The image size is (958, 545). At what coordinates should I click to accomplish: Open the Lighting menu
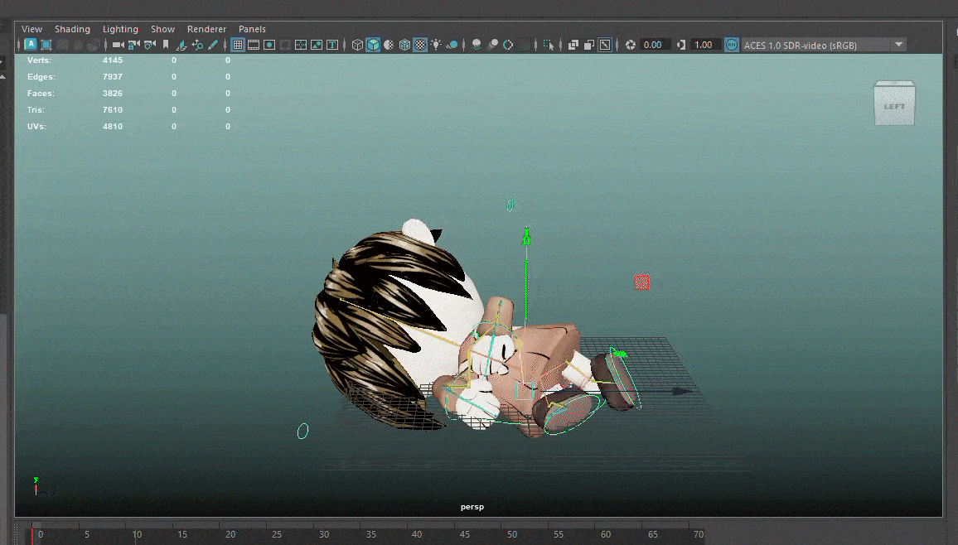pos(120,29)
